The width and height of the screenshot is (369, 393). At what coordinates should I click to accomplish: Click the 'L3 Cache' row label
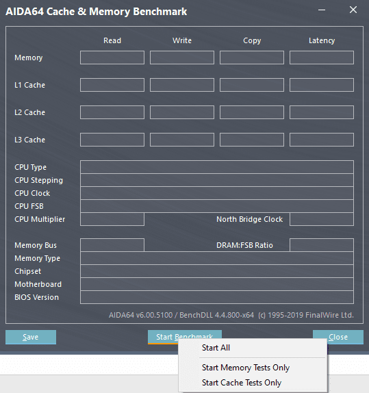pyautogui.click(x=30, y=140)
